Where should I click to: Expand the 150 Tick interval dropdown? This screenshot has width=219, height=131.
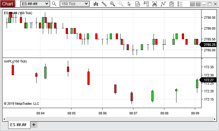point(75,4)
